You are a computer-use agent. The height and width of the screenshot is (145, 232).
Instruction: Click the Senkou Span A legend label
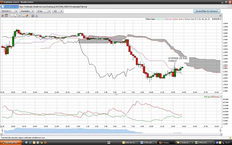pos(179,19)
